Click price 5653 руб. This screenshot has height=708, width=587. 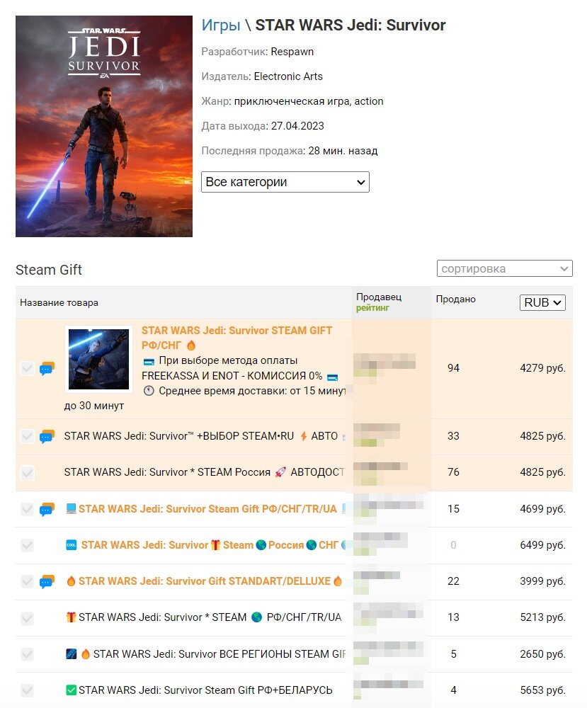[543, 690]
